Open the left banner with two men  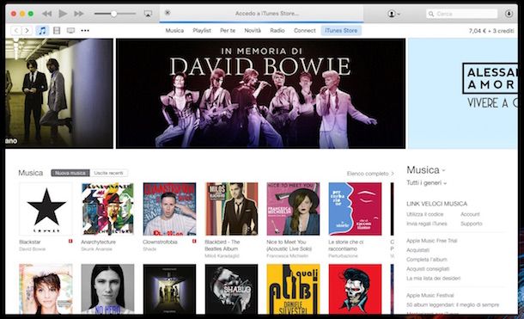(59, 93)
